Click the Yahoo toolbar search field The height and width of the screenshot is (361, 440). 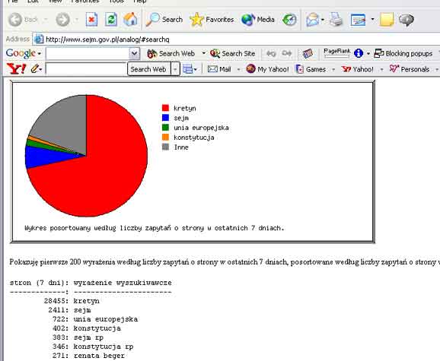tap(86, 69)
